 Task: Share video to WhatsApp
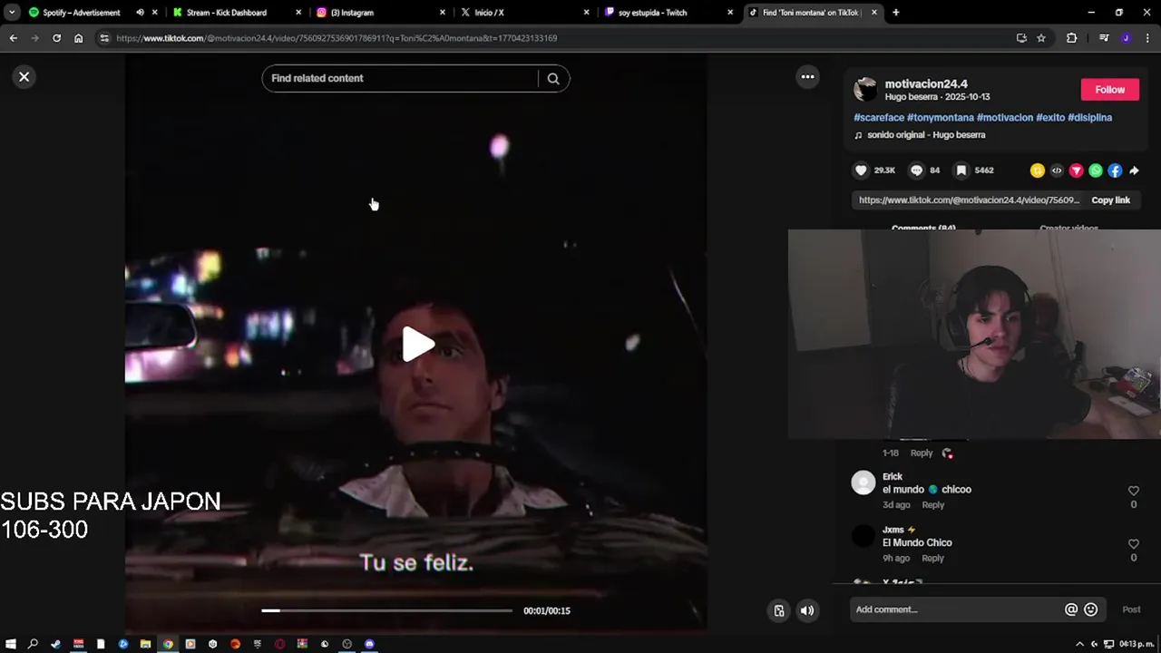(1096, 171)
